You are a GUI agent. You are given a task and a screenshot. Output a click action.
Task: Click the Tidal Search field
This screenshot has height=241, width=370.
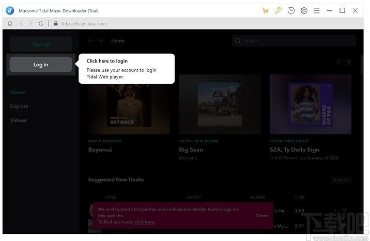tap(294, 41)
